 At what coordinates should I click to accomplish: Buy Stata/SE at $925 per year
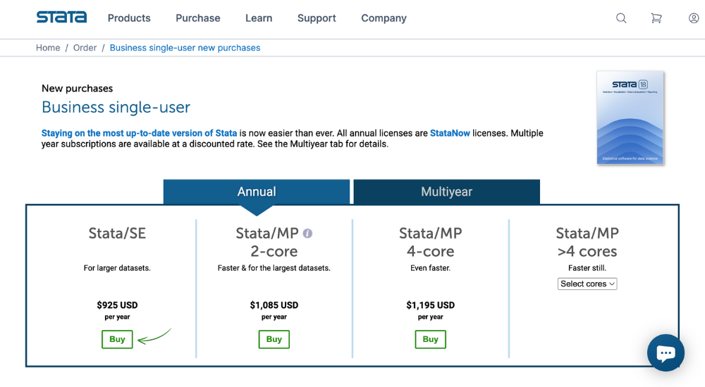click(x=117, y=339)
